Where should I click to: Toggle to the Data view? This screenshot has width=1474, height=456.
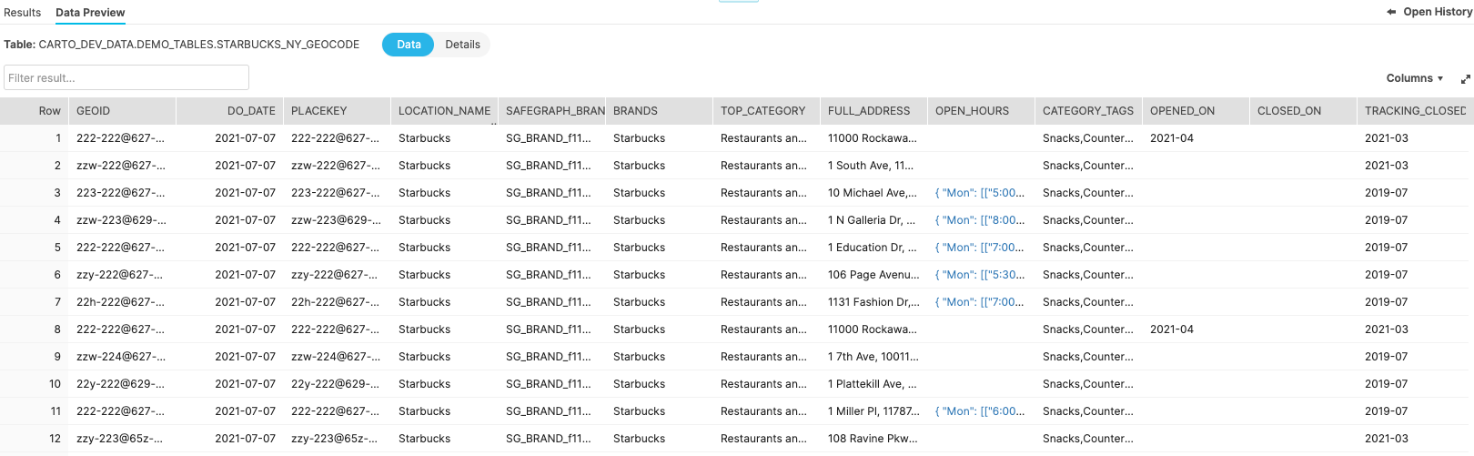click(409, 45)
